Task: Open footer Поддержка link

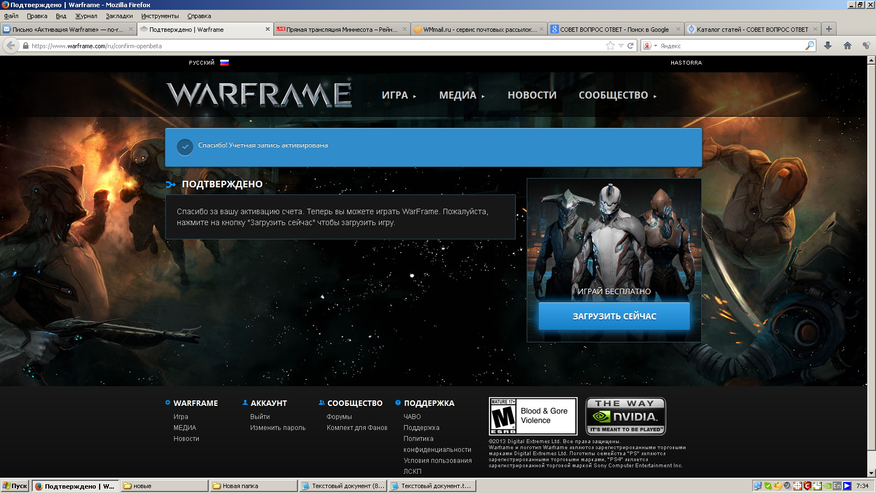Action: 422,428
